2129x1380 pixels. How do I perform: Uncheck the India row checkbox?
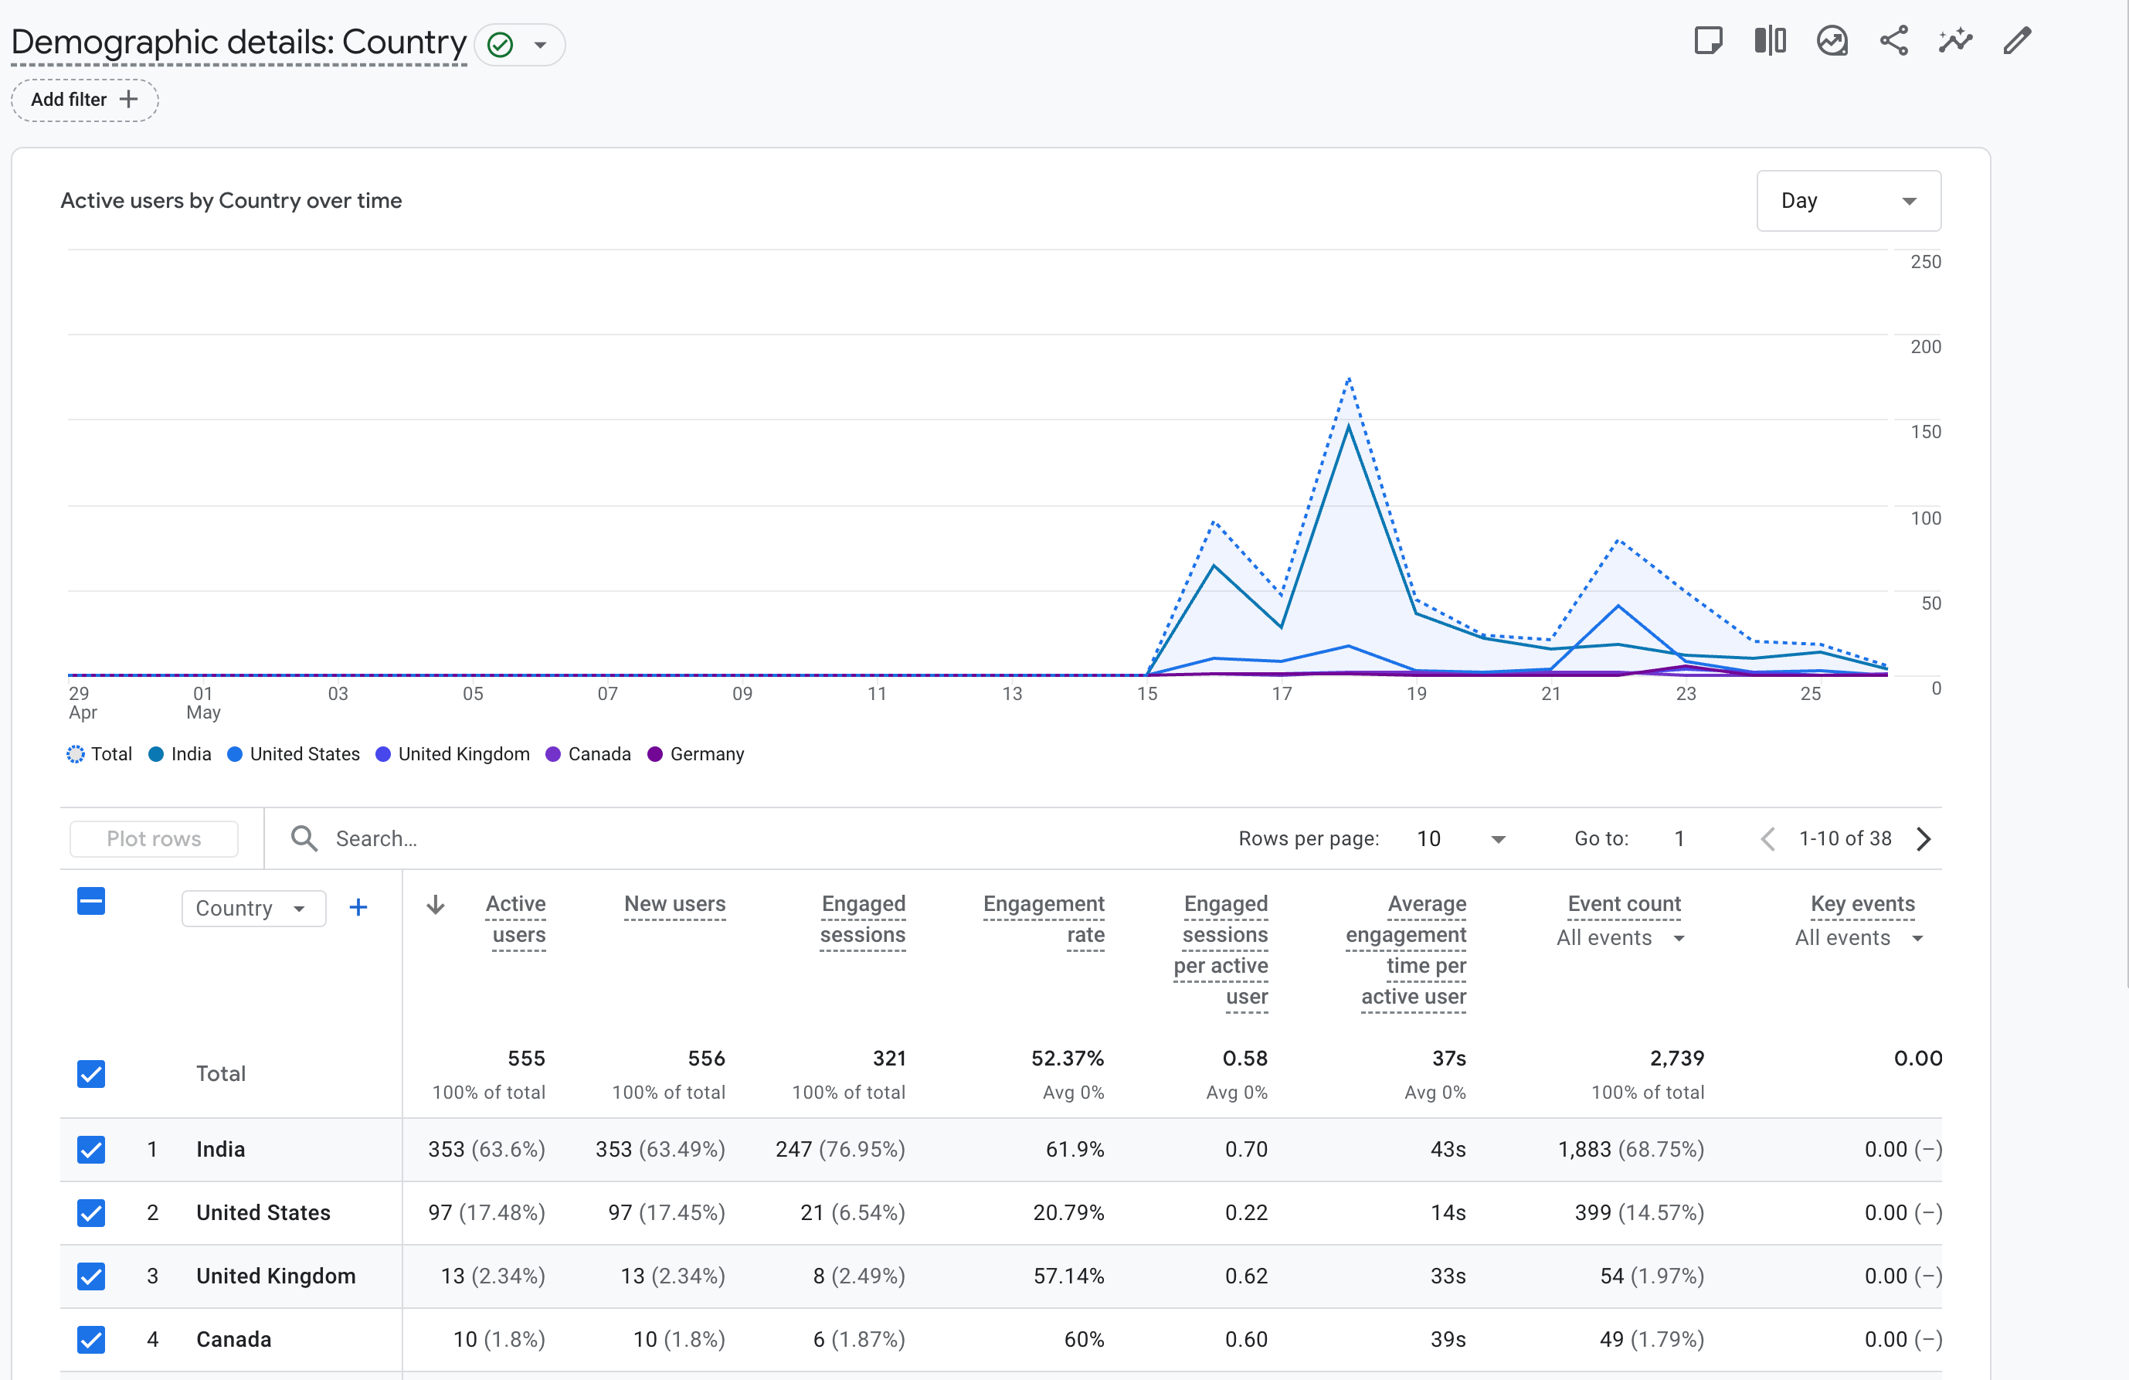coord(91,1149)
